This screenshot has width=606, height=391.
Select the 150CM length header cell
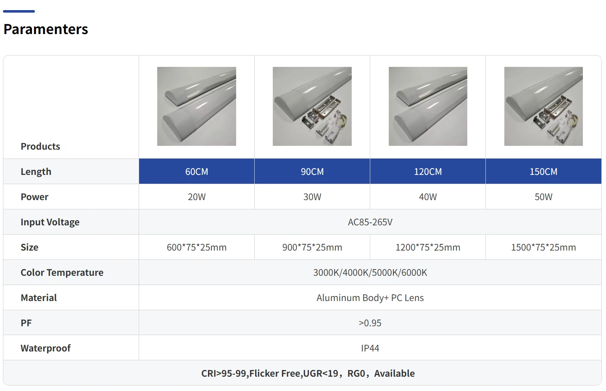(543, 172)
